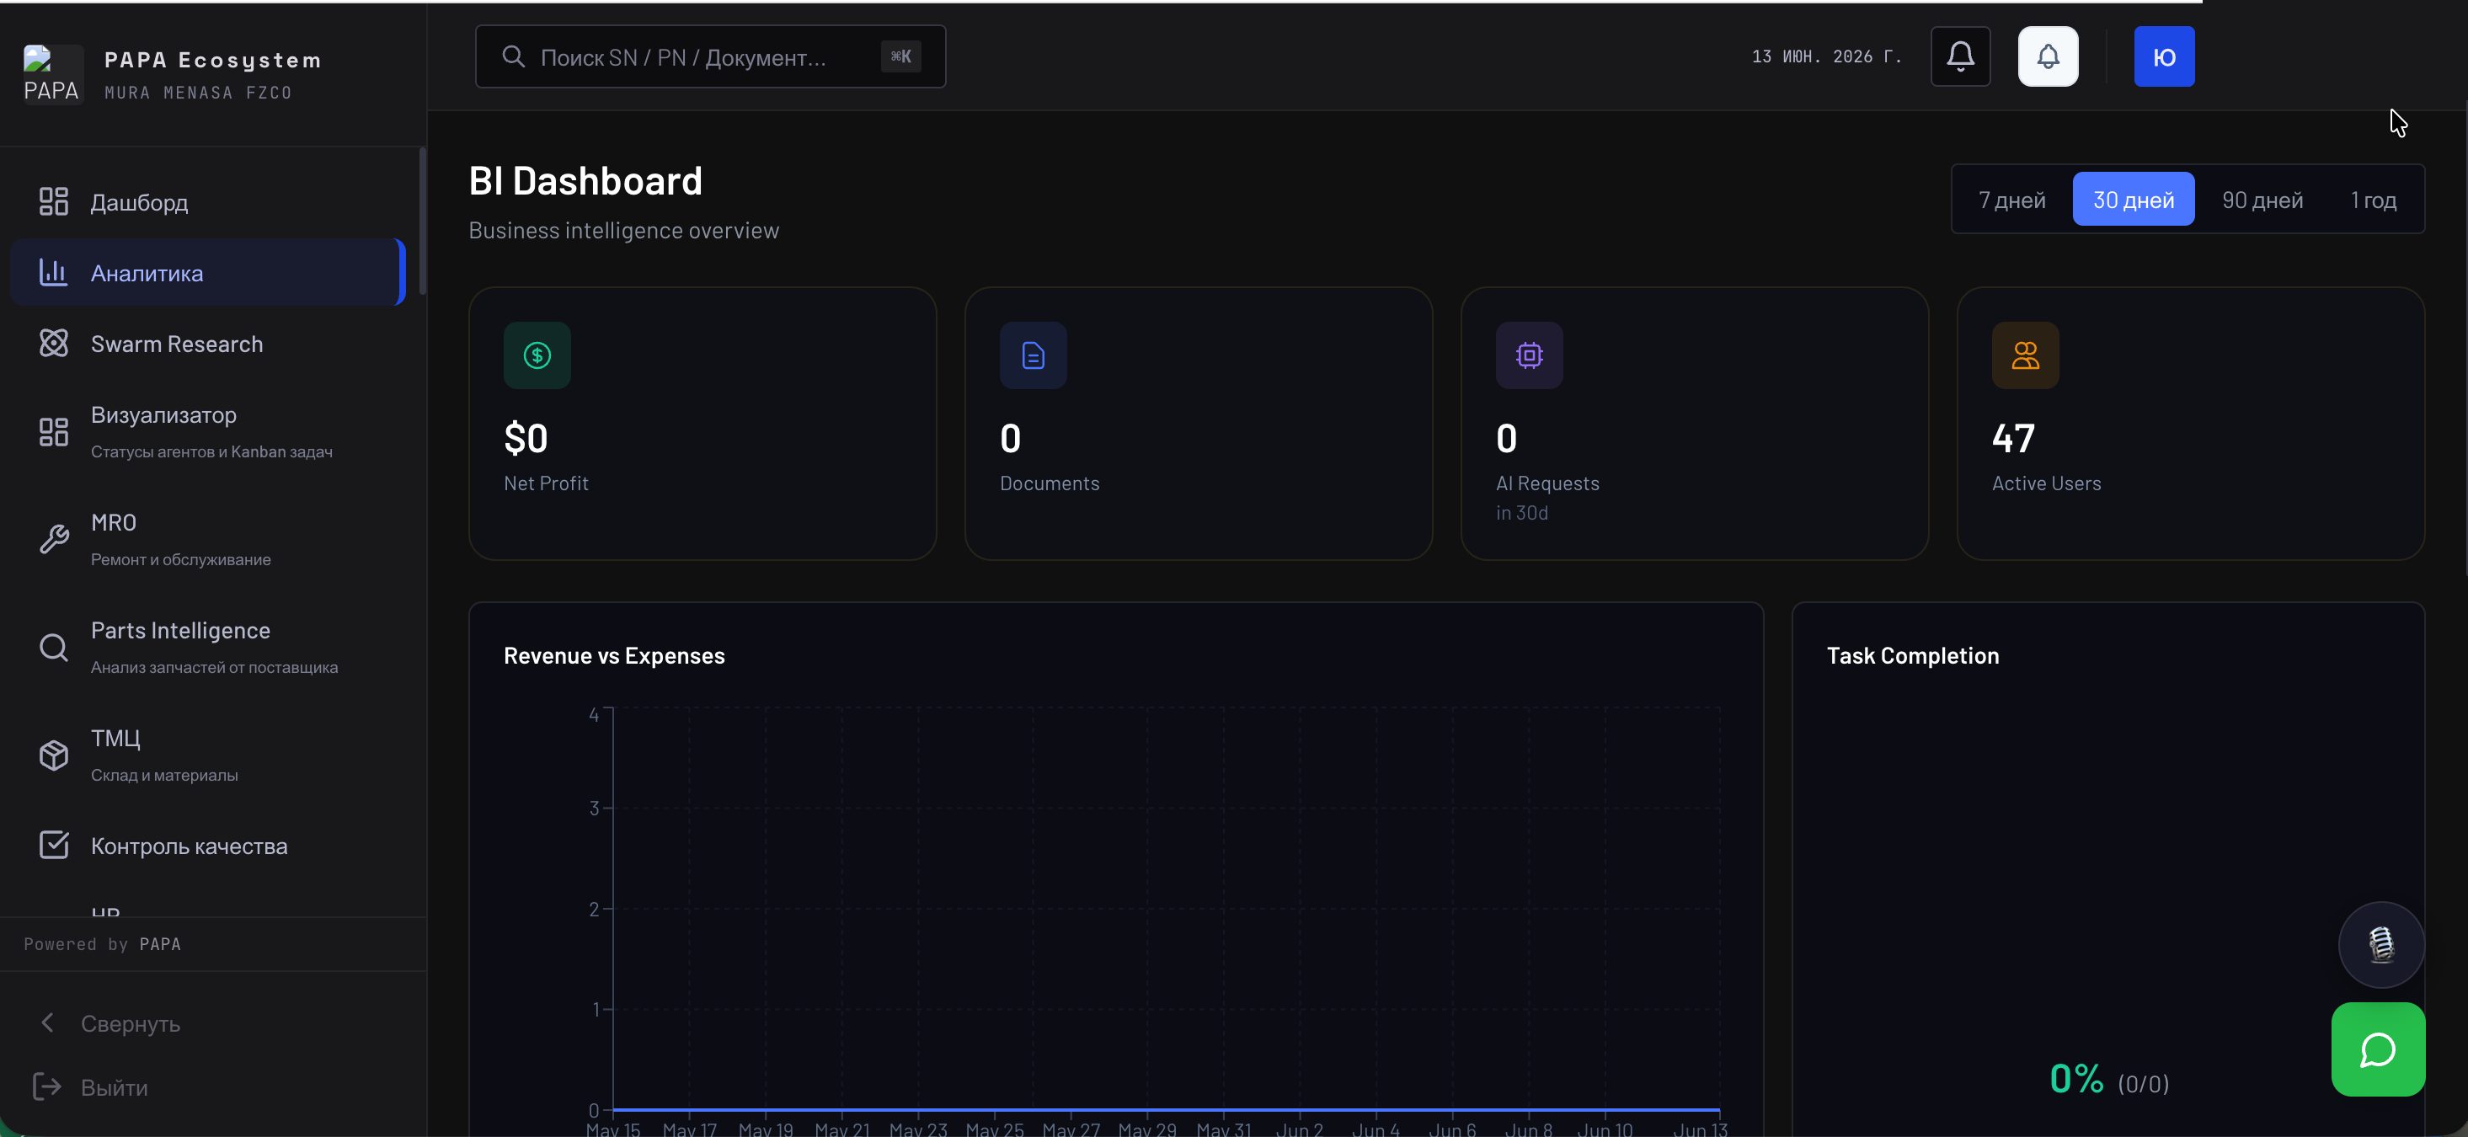Click the Task Completion heading
The height and width of the screenshot is (1137, 2468).
pyautogui.click(x=1912, y=656)
